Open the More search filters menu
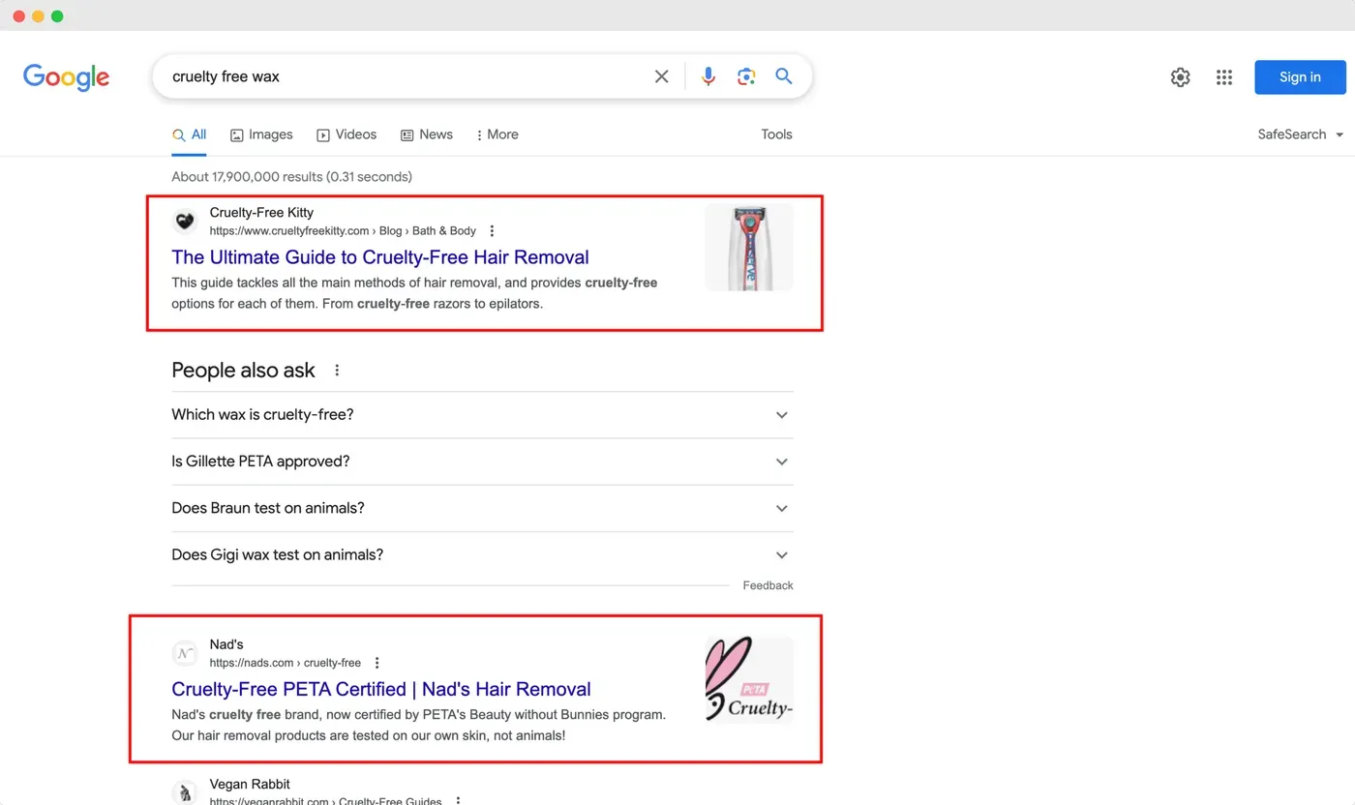Image resolution: width=1355 pixels, height=805 pixels. (497, 134)
